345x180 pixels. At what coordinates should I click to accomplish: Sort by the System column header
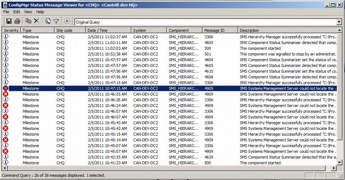[x=149, y=30]
